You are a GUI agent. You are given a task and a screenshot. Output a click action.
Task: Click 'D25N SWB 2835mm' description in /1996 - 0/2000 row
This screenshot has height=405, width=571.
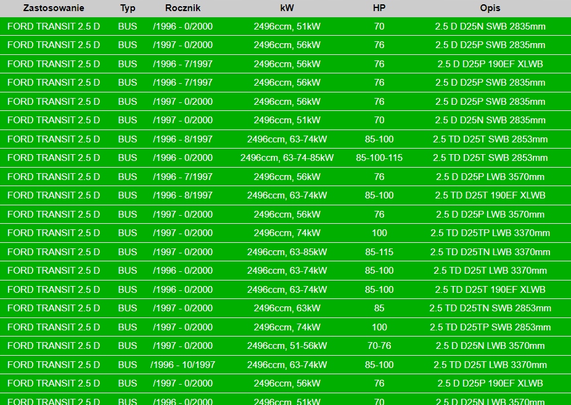(x=490, y=27)
